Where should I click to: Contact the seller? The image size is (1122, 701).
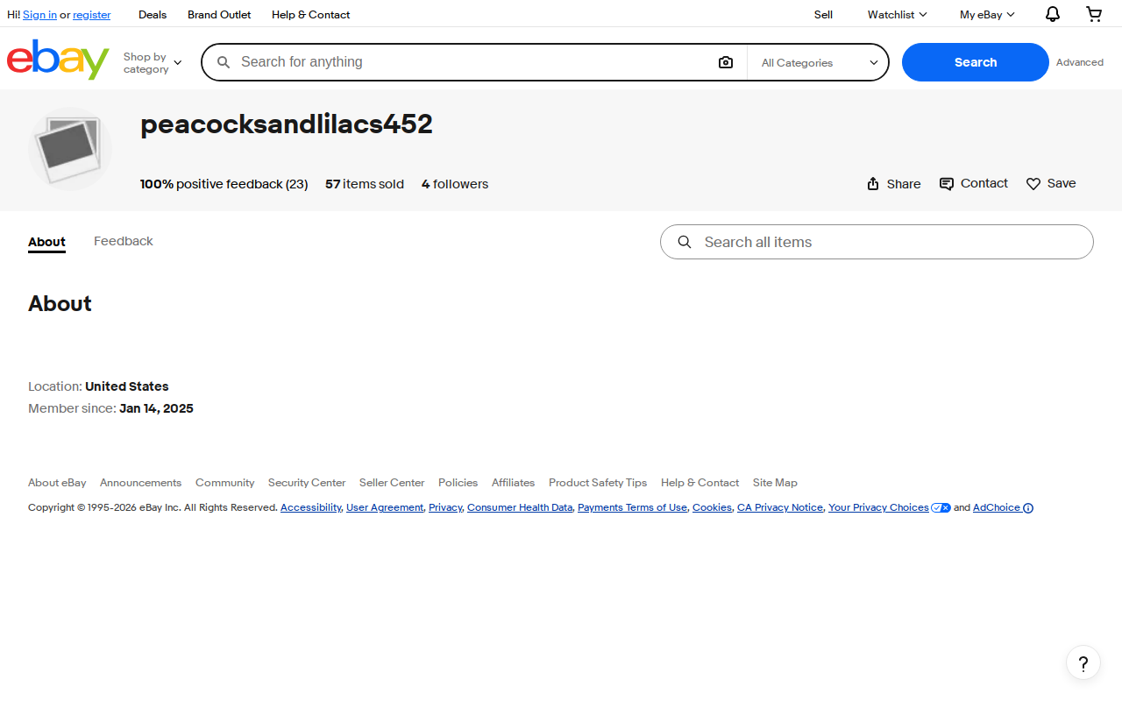[973, 183]
